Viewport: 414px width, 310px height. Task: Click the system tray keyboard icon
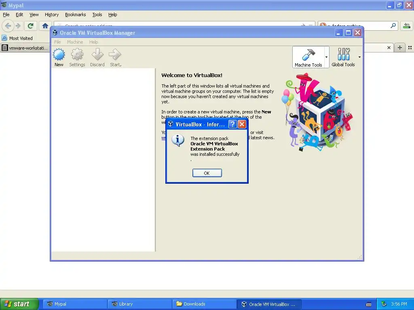pyautogui.click(x=369, y=304)
